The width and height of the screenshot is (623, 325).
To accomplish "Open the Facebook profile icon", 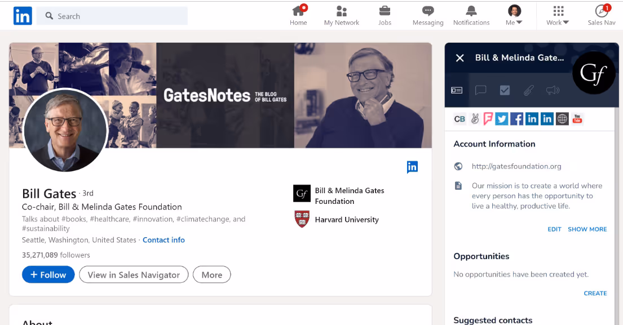I will pyautogui.click(x=516, y=119).
